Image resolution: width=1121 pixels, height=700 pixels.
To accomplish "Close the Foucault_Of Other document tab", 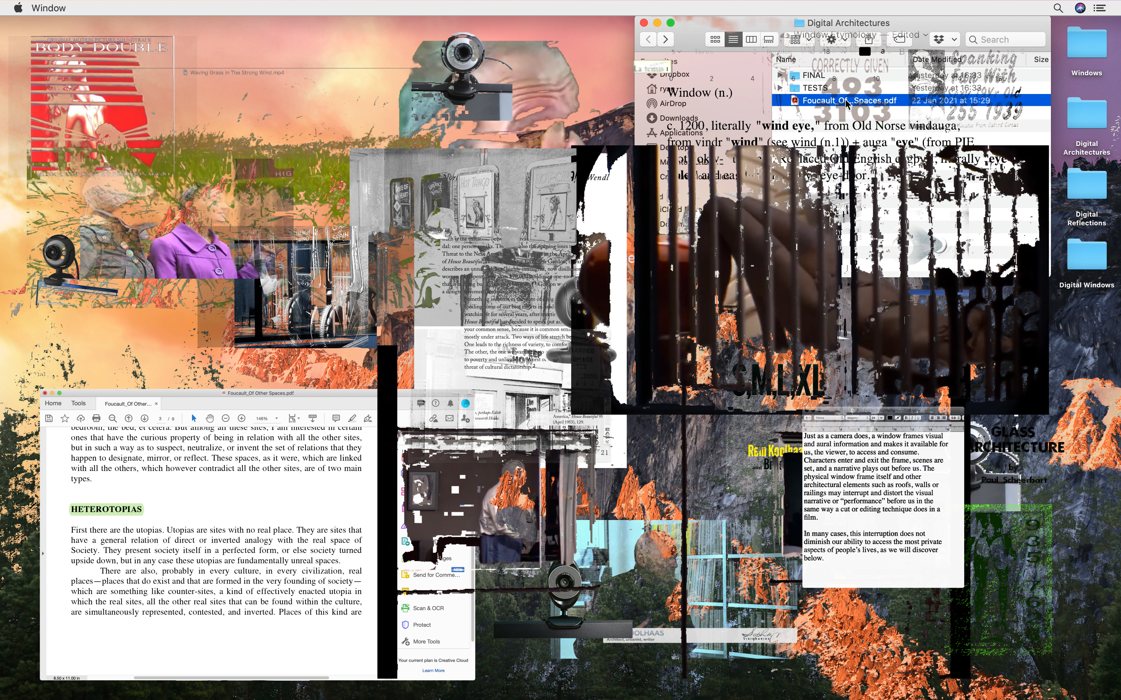I will (156, 404).
